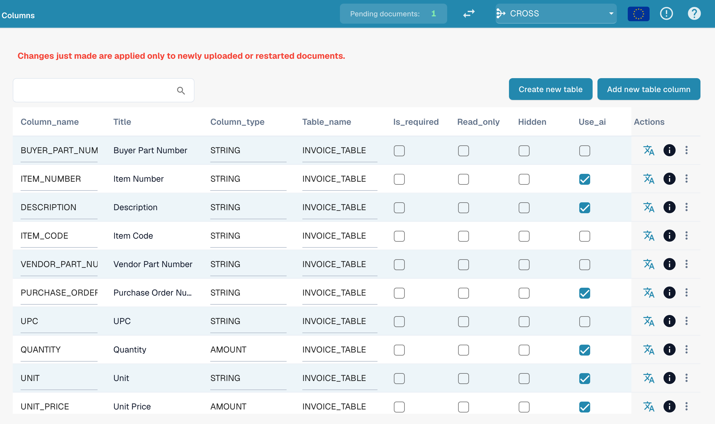The height and width of the screenshot is (424, 715).
Task: Click the Use_ai column header
Action: 592,122
